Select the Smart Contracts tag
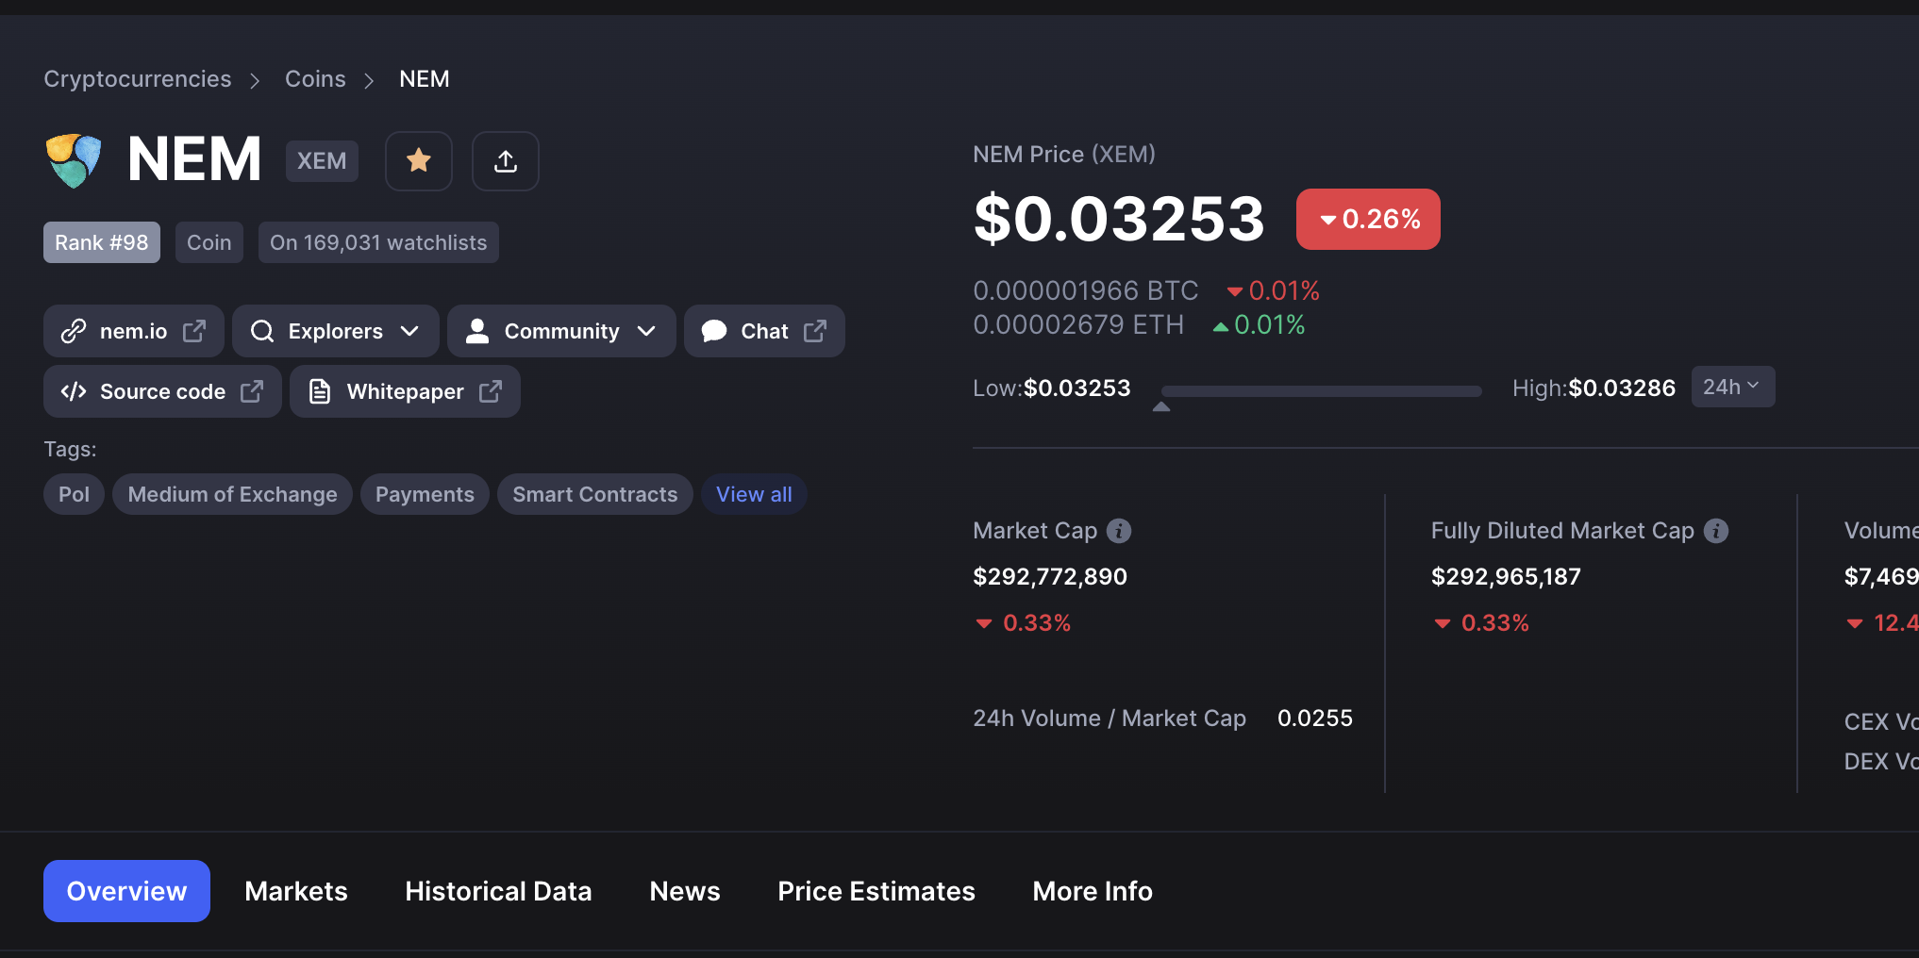1919x958 pixels. [595, 494]
